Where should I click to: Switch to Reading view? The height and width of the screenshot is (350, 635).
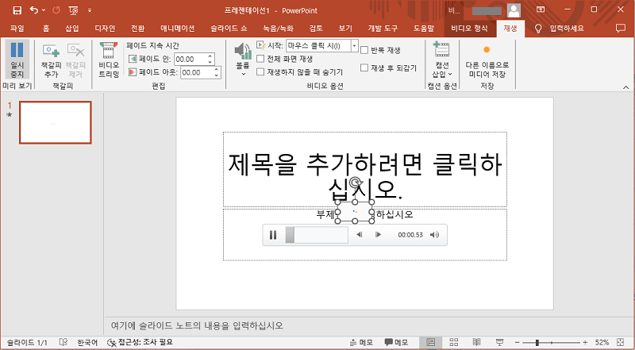pos(477,342)
